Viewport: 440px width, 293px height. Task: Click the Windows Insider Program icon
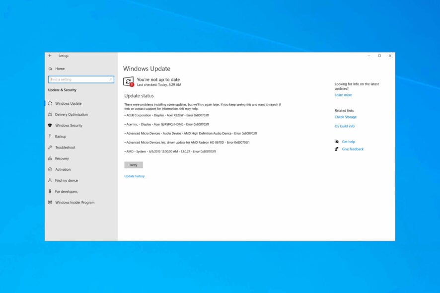tap(50, 202)
